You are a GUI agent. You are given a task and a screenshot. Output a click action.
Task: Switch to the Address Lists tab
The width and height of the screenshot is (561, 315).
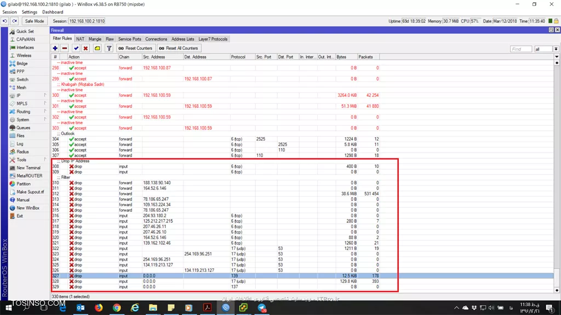(x=182, y=39)
